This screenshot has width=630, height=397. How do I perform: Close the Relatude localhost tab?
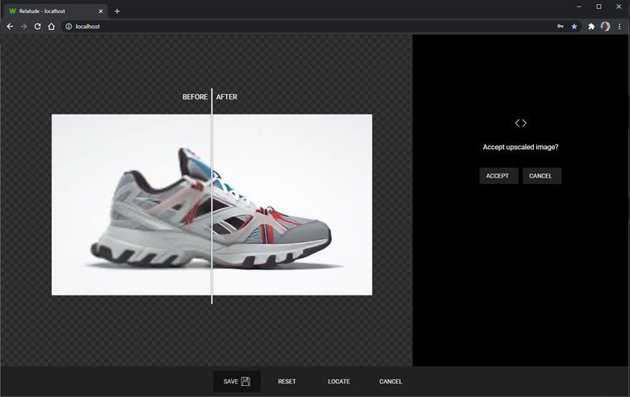(100, 11)
